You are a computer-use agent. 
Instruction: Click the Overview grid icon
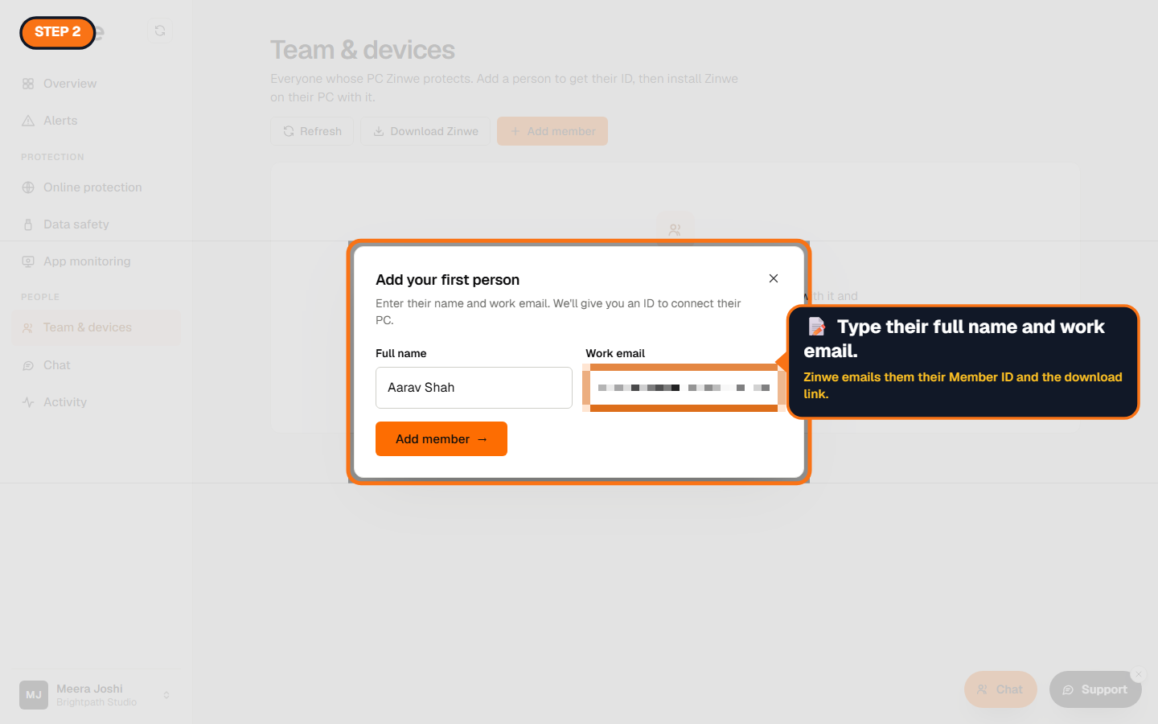coord(28,84)
